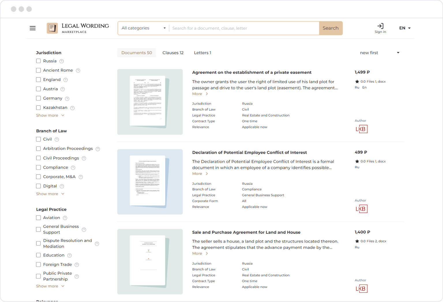Screen dimensions: 443x302
Task: Check the Russia jurisdiction checkbox
Action: click(38, 61)
